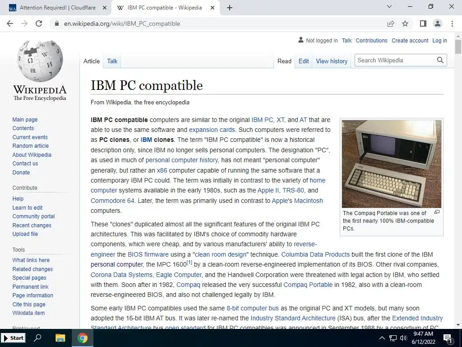Go to Main page in sidebar
This screenshot has width=462, height=347.
(25, 119)
